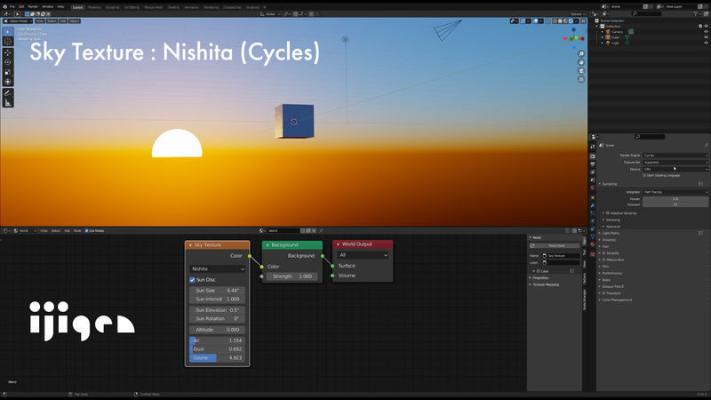Adjust the Ozone slider on Sky Texture
The width and height of the screenshot is (711, 400).
tap(217, 358)
